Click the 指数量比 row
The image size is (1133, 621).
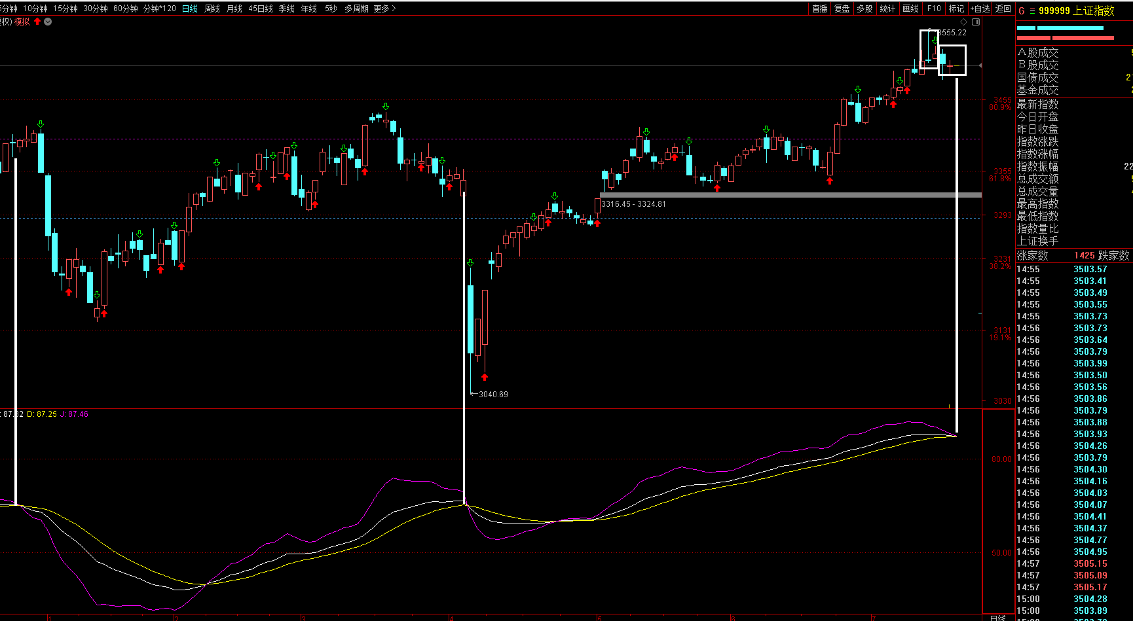tap(1074, 228)
